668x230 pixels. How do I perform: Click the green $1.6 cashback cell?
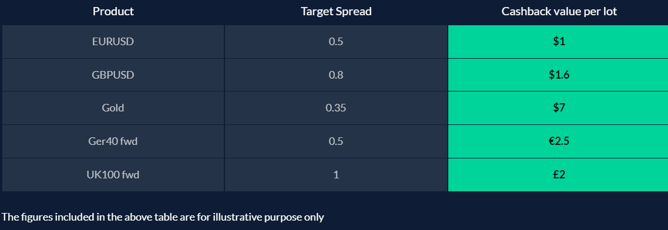tap(558, 75)
